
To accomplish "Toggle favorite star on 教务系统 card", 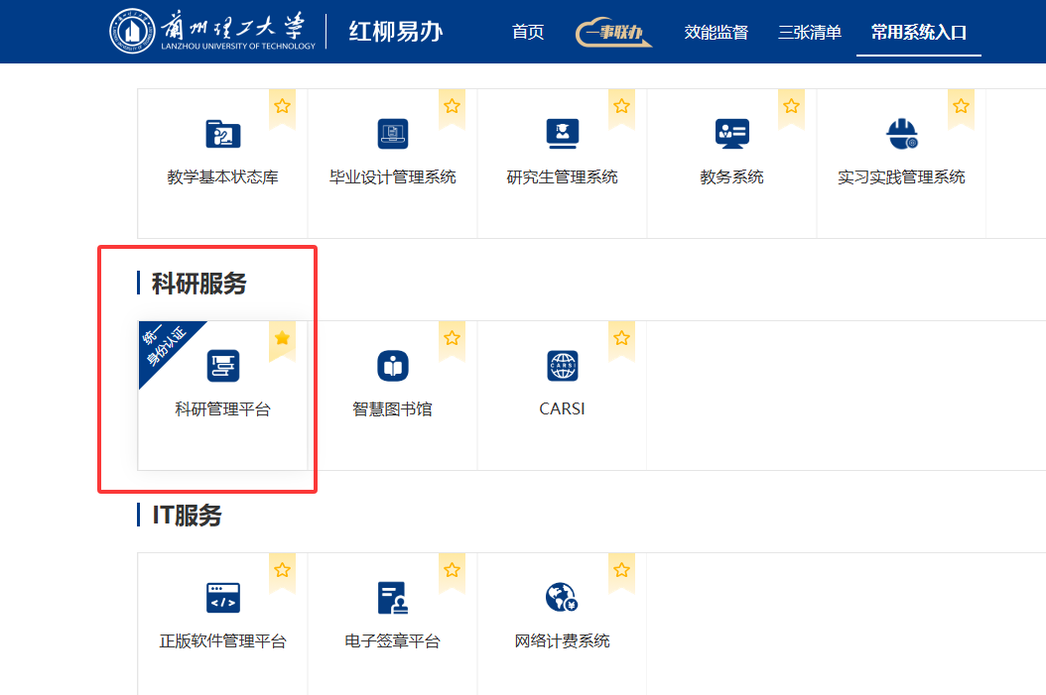I will pos(792,106).
